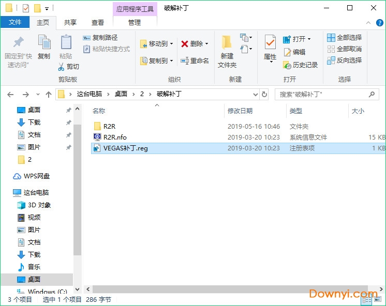Collapse the ribbon with chevron
This screenshot has height=306, width=386.
(x=368, y=23)
